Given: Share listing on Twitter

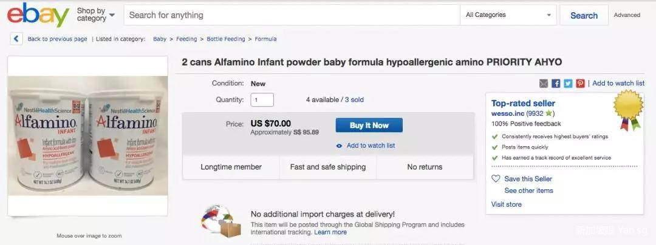Looking at the screenshot, I should (x=568, y=84).
